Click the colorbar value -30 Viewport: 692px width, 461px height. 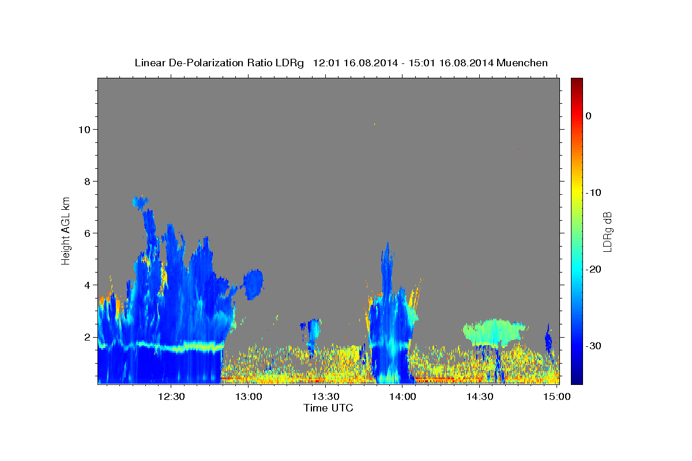coord(593,346)
